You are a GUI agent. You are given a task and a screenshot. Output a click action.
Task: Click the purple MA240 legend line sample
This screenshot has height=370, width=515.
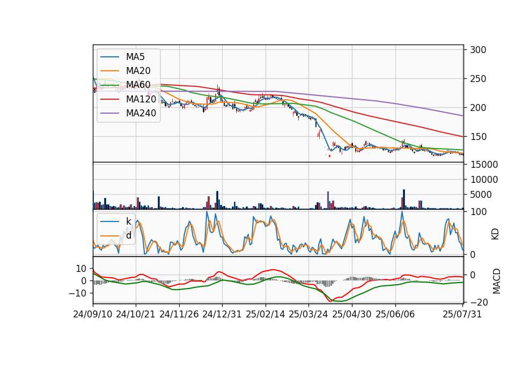pyautogui.click(x=109, y=113)
